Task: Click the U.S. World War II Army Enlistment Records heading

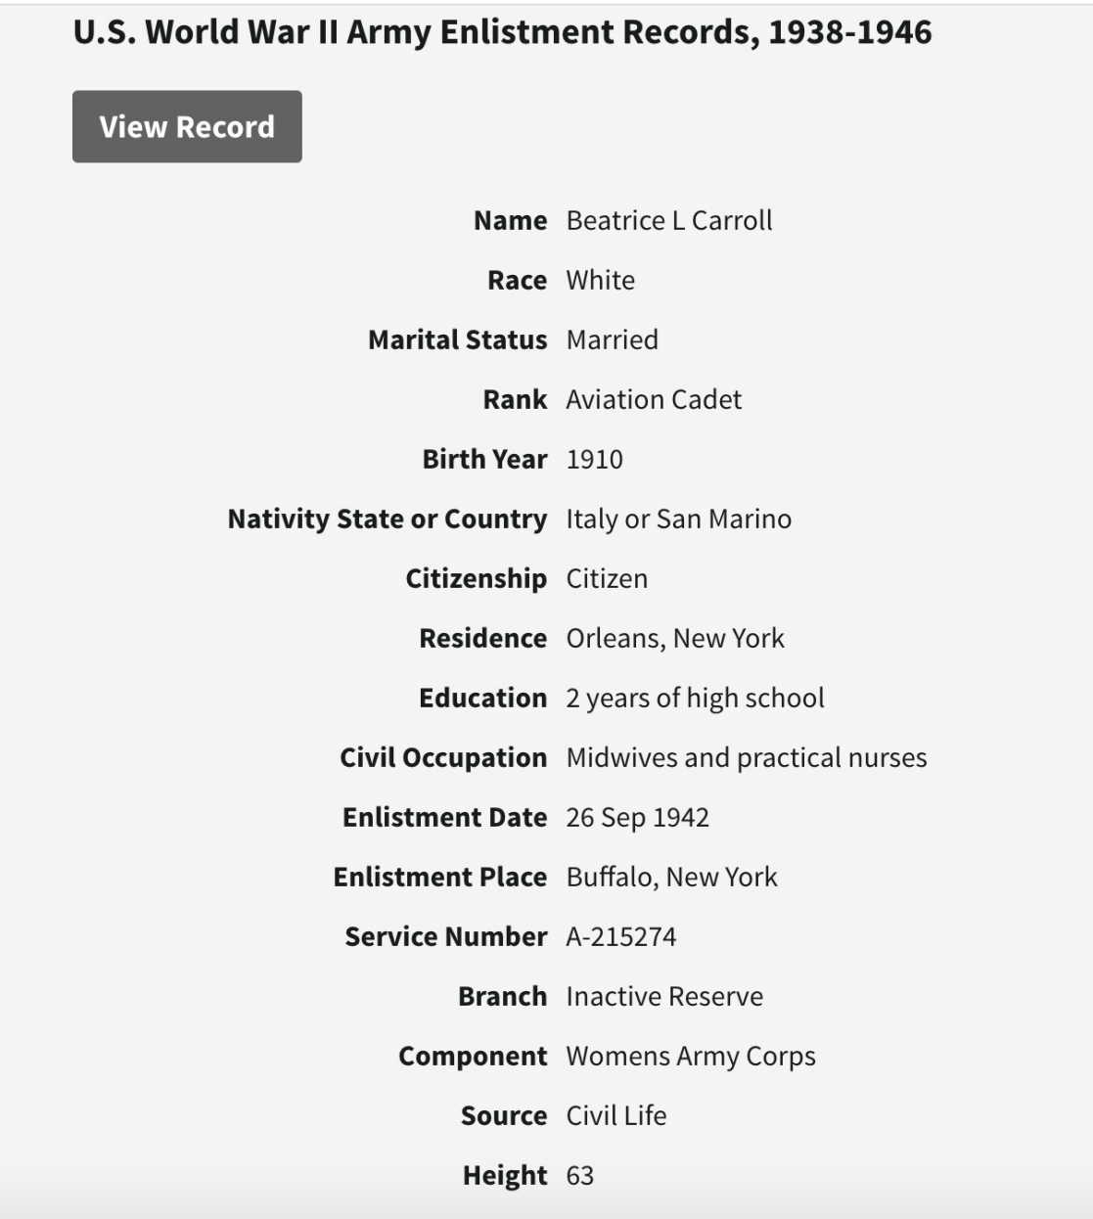Action: [502, 32]
